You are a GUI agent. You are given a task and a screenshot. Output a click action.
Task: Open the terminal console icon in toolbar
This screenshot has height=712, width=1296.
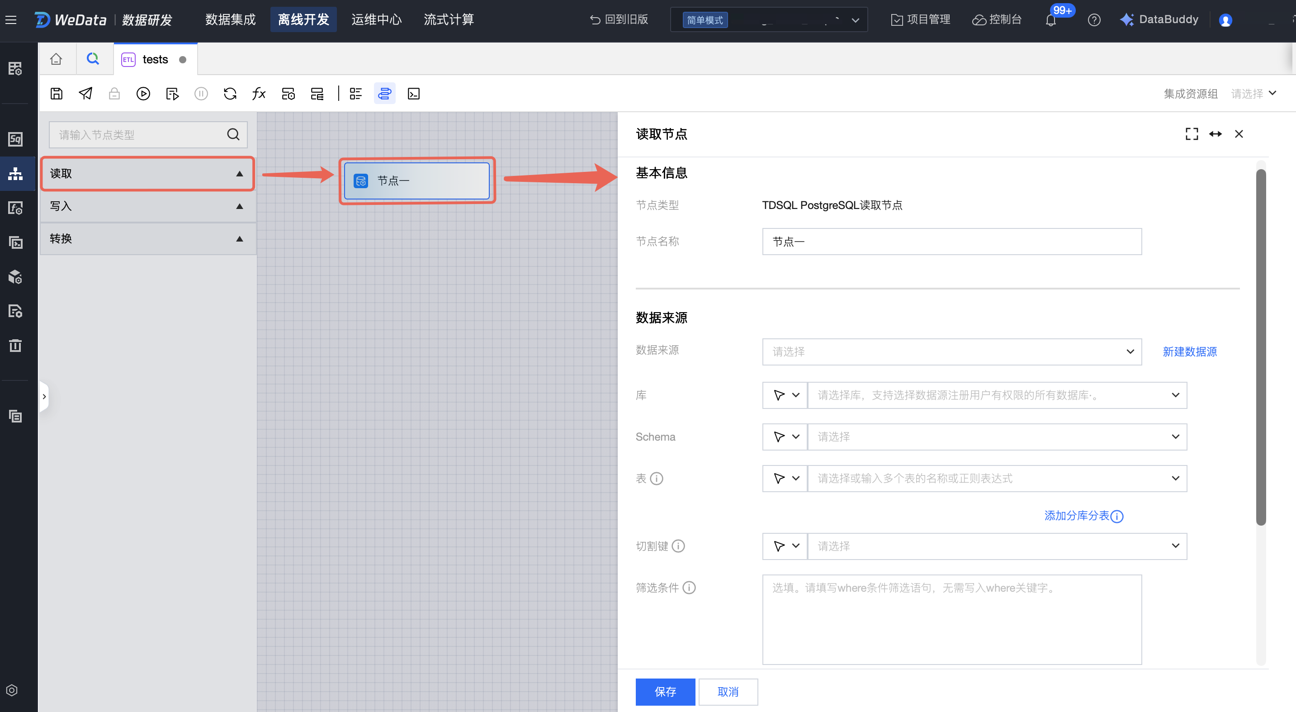click(414, 94)
